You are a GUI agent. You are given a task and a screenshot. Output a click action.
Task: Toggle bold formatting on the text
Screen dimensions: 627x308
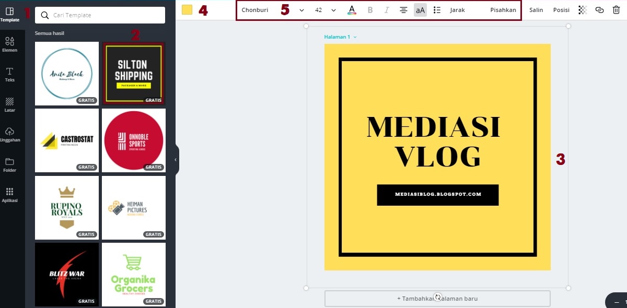pos(370,9)
